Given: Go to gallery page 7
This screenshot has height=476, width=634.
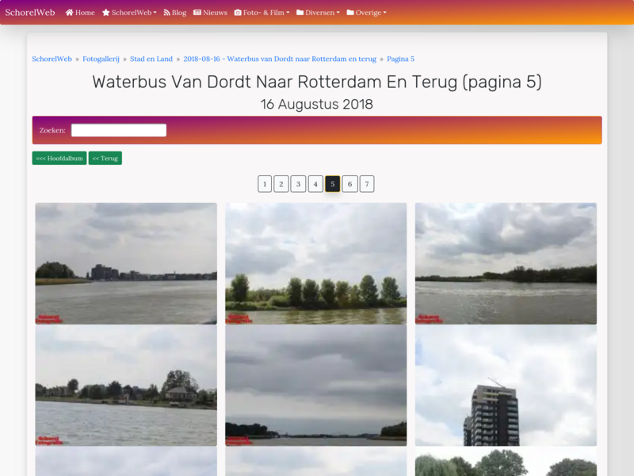Looking at the screenshot, I should pos(367,184).
